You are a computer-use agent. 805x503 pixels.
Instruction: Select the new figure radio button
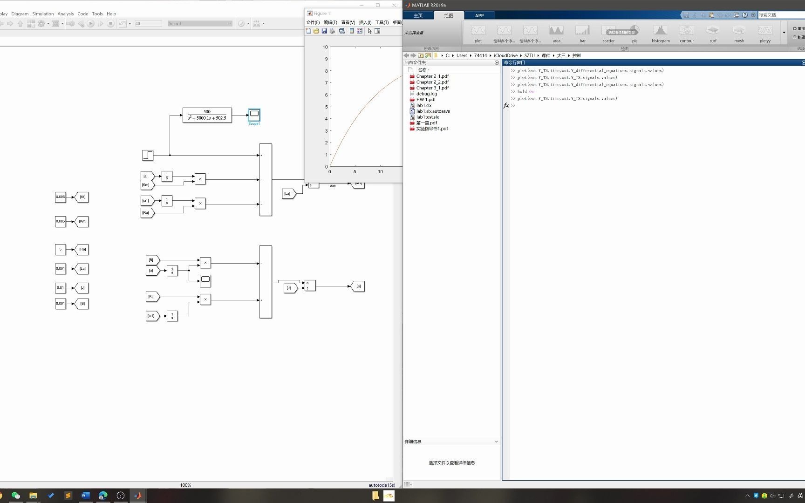pyautogui.click(x=795, y=37)
